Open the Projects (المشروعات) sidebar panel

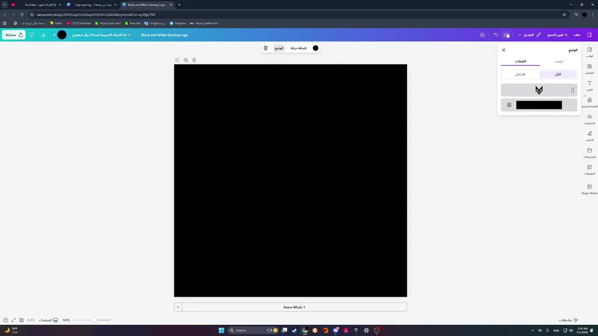[590, 153]
